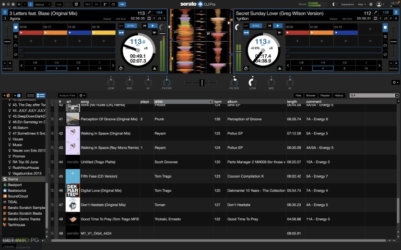Show more loop sizes on left deck right arrow
The image size is (401, 250).
pos(113,65)
